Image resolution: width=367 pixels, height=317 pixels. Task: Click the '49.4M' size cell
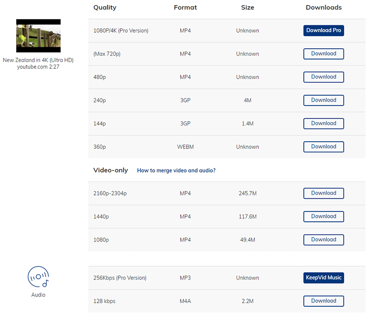click(248, 240)
